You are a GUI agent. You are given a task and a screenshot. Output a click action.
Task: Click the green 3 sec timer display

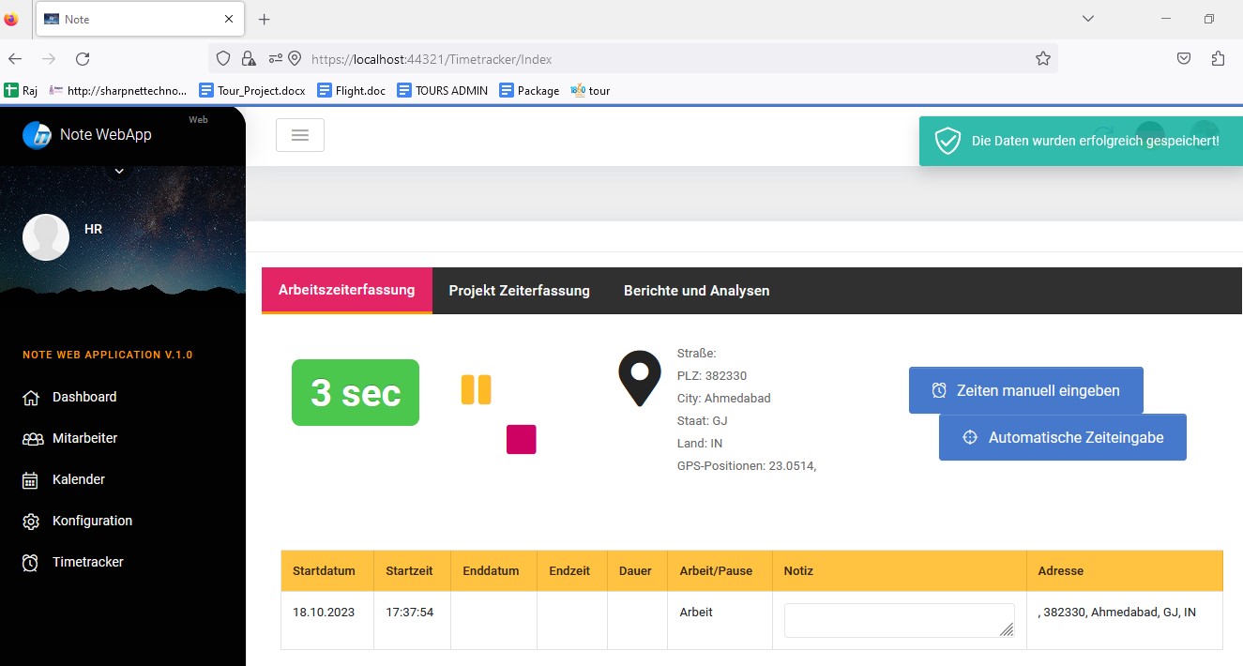(x=356, y=392)
